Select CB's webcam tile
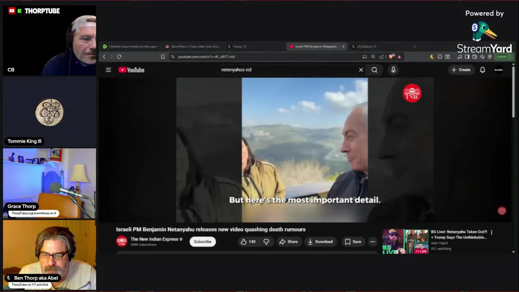Screen dimensions: 519x292 click(49, 40)
